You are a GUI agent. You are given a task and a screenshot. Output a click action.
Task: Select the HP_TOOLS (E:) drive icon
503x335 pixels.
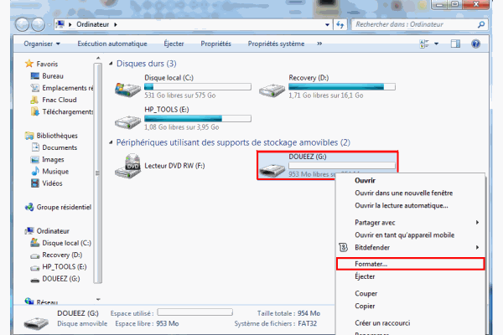[x=127, y=121]
